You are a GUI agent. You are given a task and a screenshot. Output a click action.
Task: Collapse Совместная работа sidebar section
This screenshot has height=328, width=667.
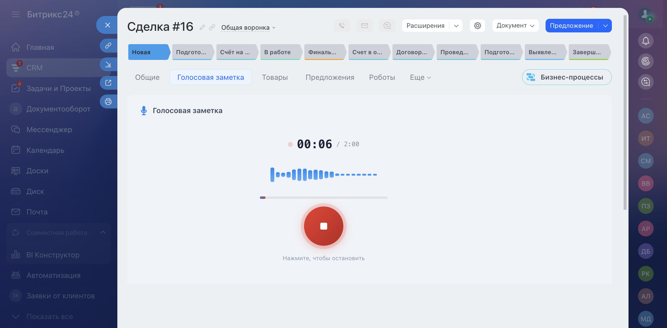click(x=103, y=232)
